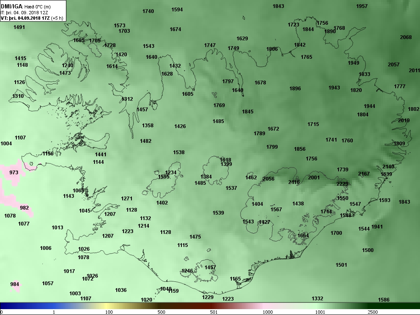Image resolution: width=420 pixels, height=315 pixels.
Task: Click the map label 1674
Action: pos(176,29)
